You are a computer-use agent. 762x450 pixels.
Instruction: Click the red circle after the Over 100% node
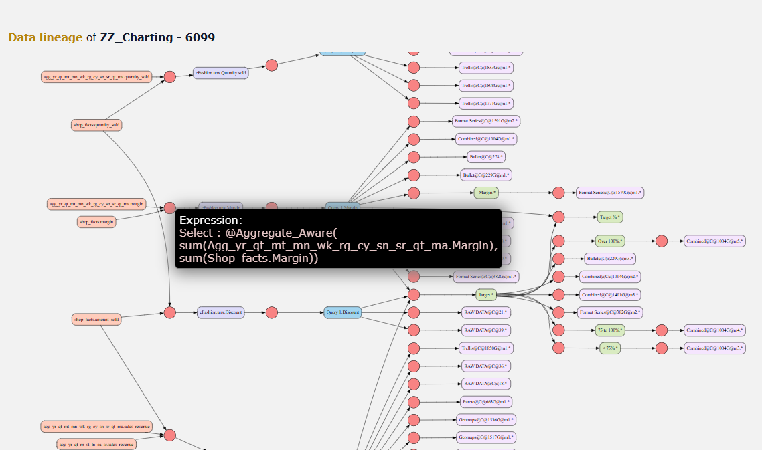point(662,241)
